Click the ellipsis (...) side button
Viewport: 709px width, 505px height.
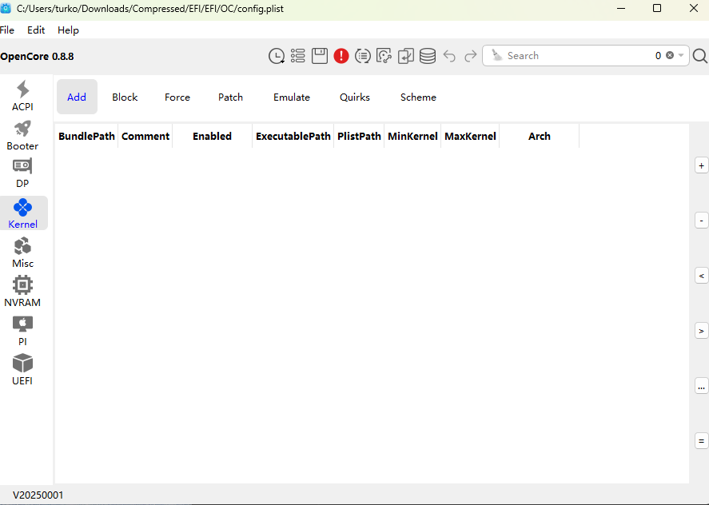pos(702,386)
